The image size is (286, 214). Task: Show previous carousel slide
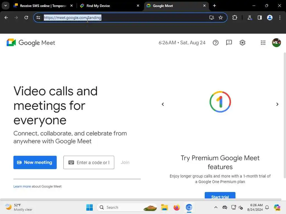pyautogui.click(x=163, y=104)
